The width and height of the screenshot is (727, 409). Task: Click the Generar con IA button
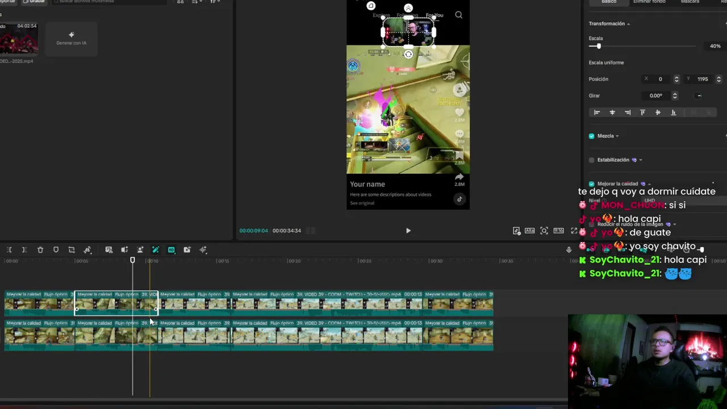72,39
